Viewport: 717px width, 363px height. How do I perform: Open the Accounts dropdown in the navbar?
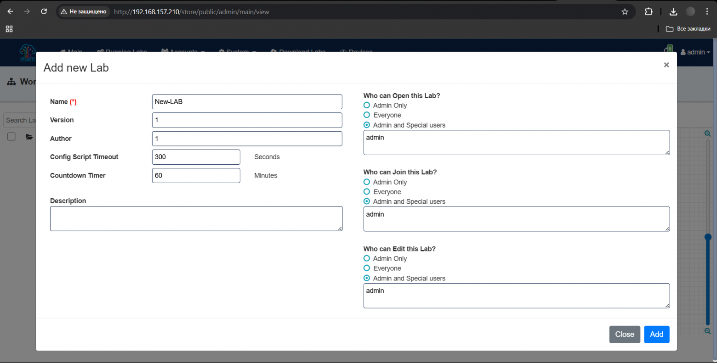(x=183, y=51)
